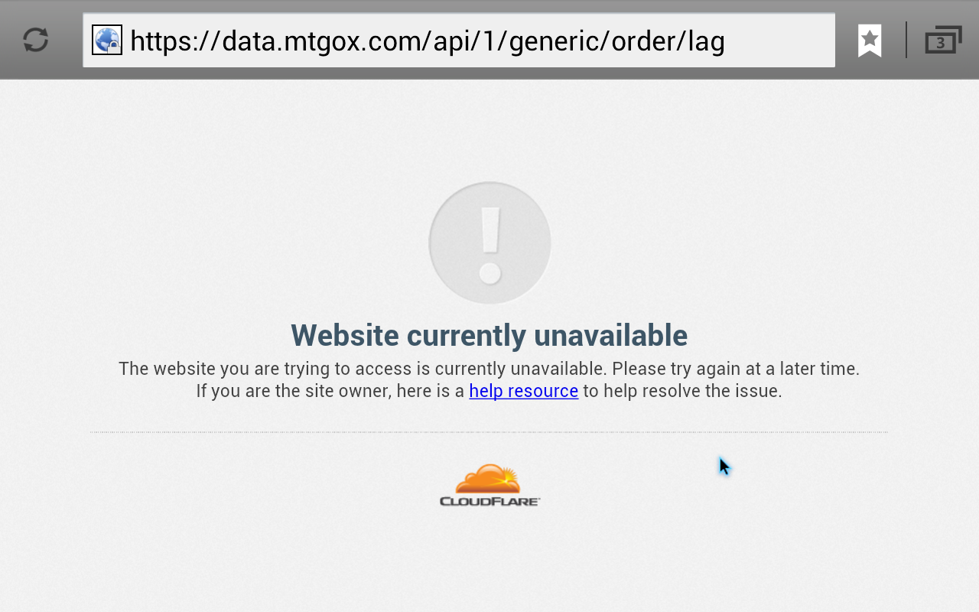Focus the address bar with the mtgox URL
This screenshot has height=612, width=979.
pyautogui.click(x=459, y=40)
